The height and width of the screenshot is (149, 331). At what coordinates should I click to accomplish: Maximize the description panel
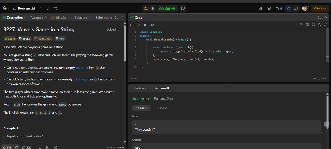point(117,18)
